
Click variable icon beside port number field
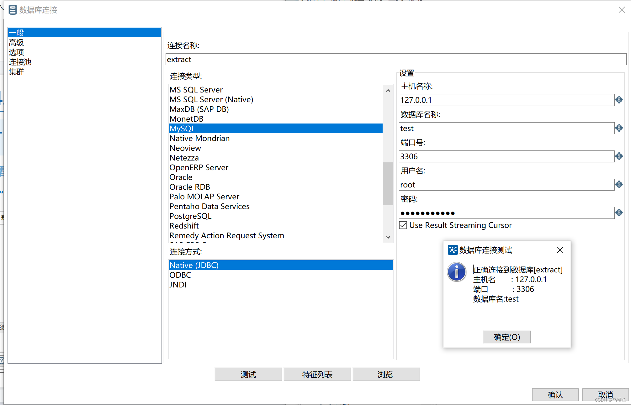coord(619,156)
